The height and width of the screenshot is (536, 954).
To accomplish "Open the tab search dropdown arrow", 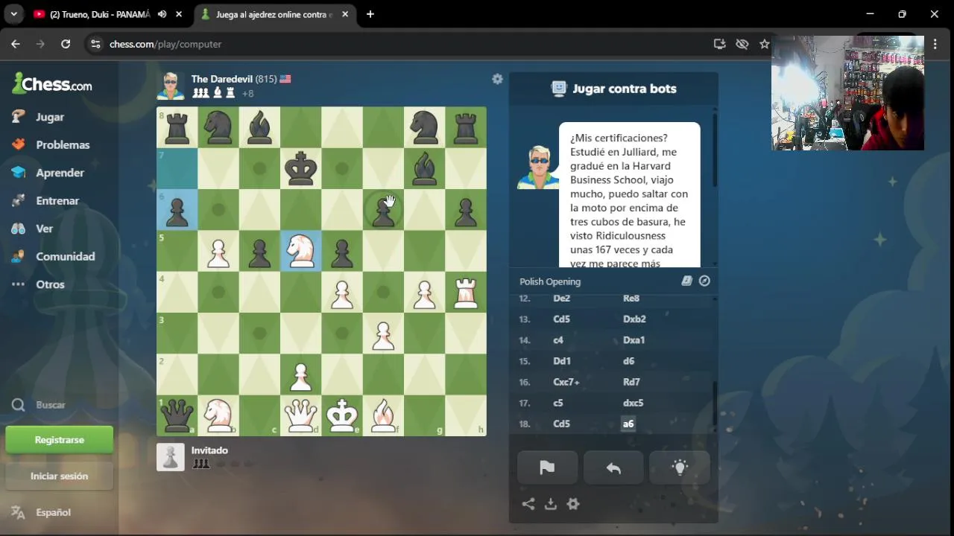I will point(13,14).
